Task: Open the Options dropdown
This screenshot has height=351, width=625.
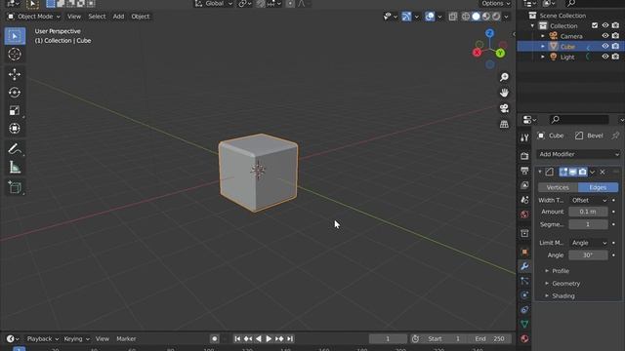Action: pyautogui.click(x=495, y=4)
